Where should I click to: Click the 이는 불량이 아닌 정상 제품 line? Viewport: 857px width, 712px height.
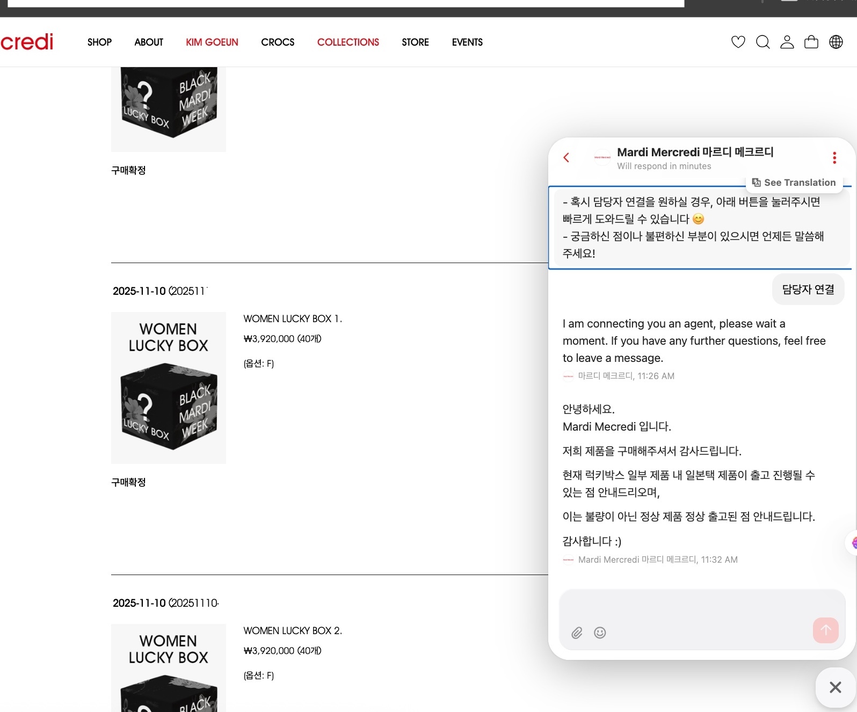[689, 517]
